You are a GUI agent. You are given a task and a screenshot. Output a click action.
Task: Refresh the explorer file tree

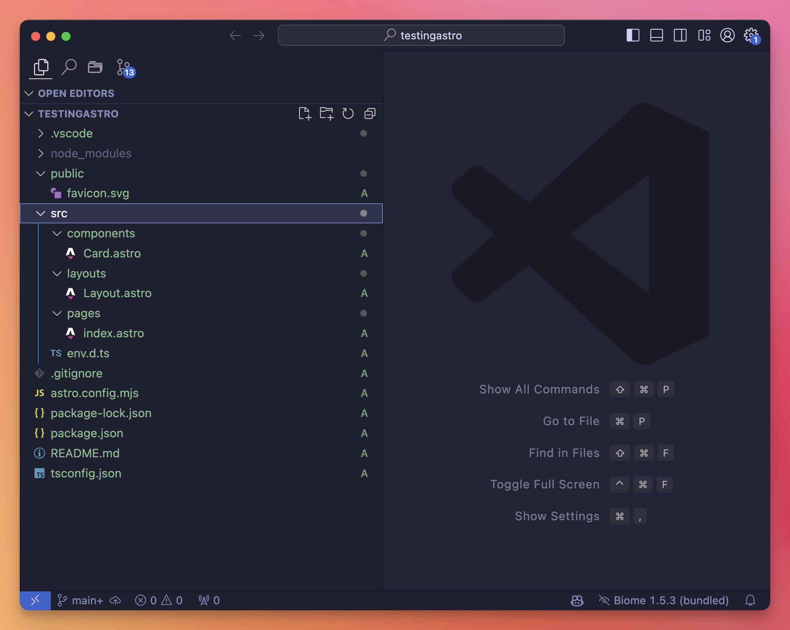(348, 114)
